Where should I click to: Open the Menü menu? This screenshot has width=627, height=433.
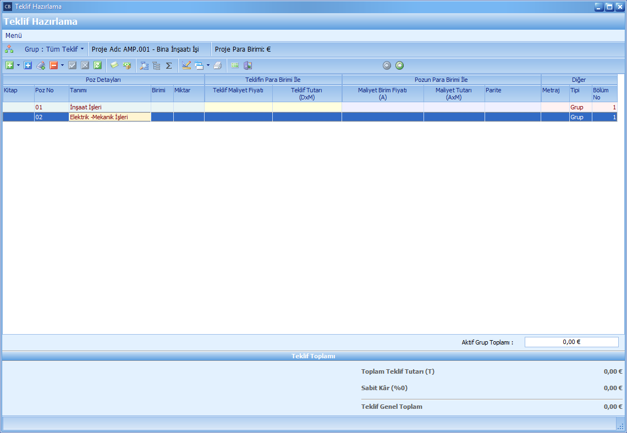tap(14, 35)
